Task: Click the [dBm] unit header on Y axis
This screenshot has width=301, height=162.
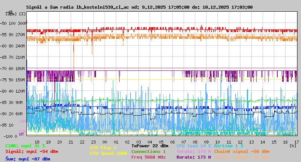Action: 11,14
